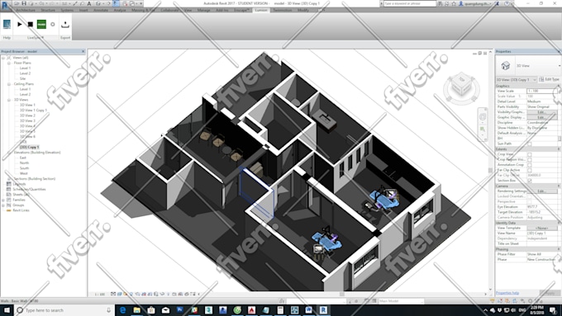Image resolution: width=562 pixels, height=316 pixels.
Task: Toggle the Far Clip Active checkbox
Action: (530, 170)
